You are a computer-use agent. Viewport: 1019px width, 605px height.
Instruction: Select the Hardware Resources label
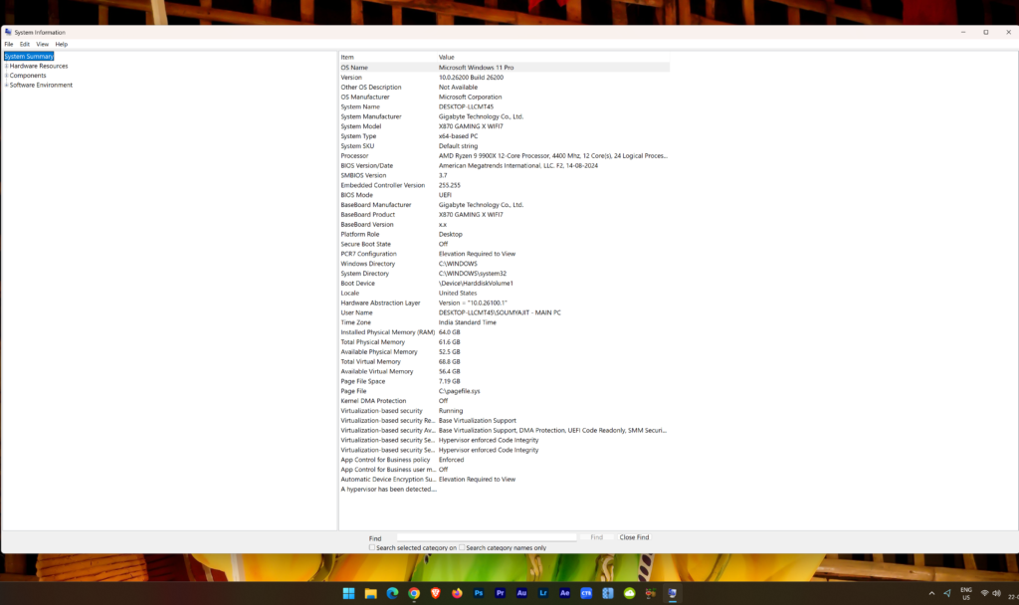coord(39,66)
